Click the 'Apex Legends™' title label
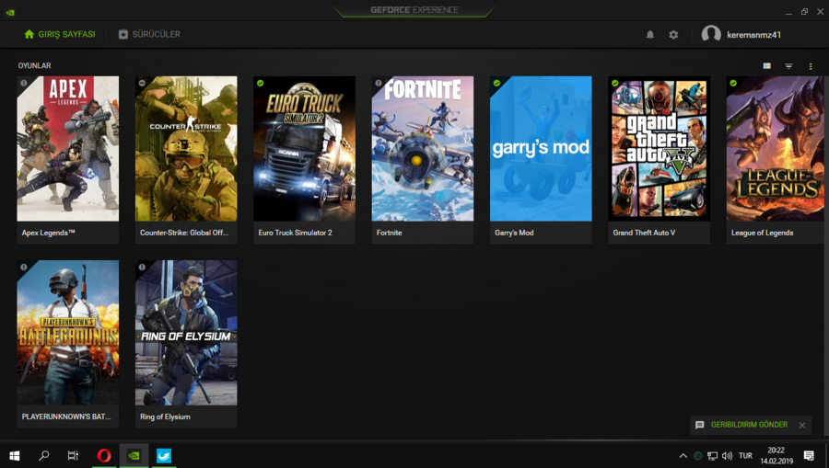Screen dimensions: 829x468 pyautogui.click(x=48, y=233)
